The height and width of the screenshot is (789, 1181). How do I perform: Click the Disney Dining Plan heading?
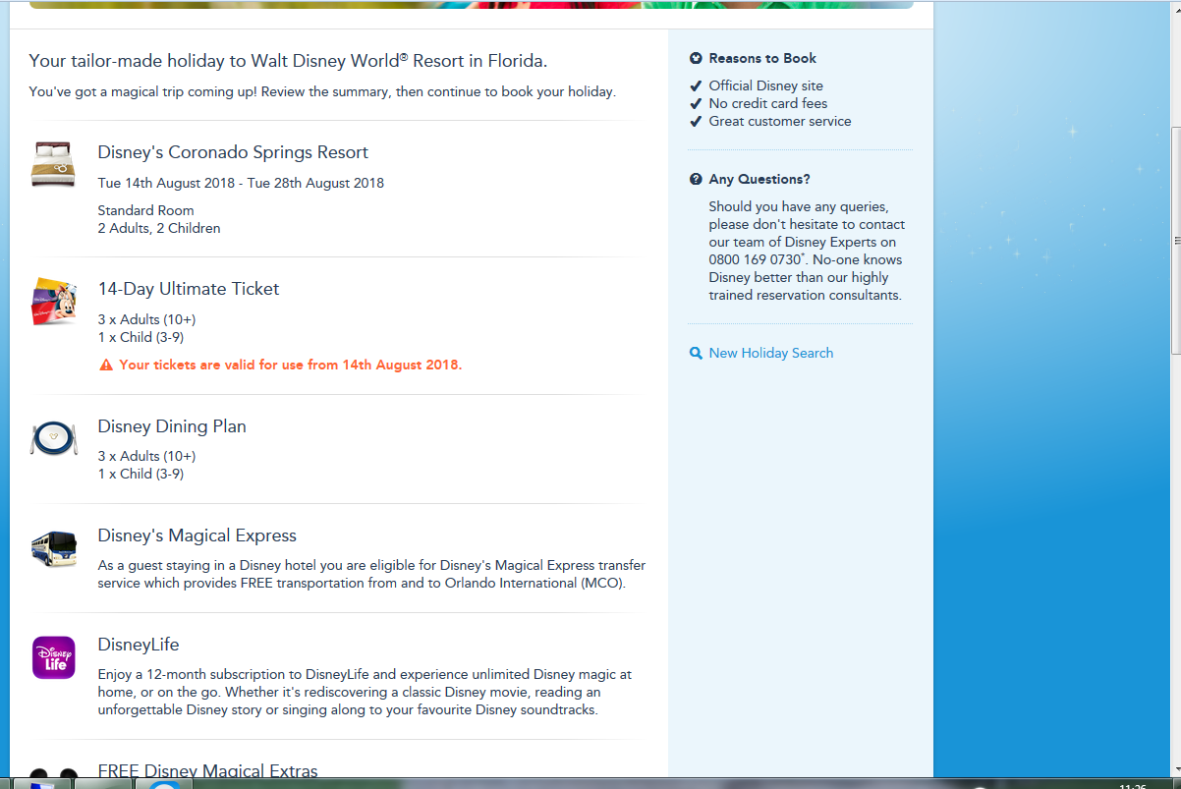click(172, 426)
